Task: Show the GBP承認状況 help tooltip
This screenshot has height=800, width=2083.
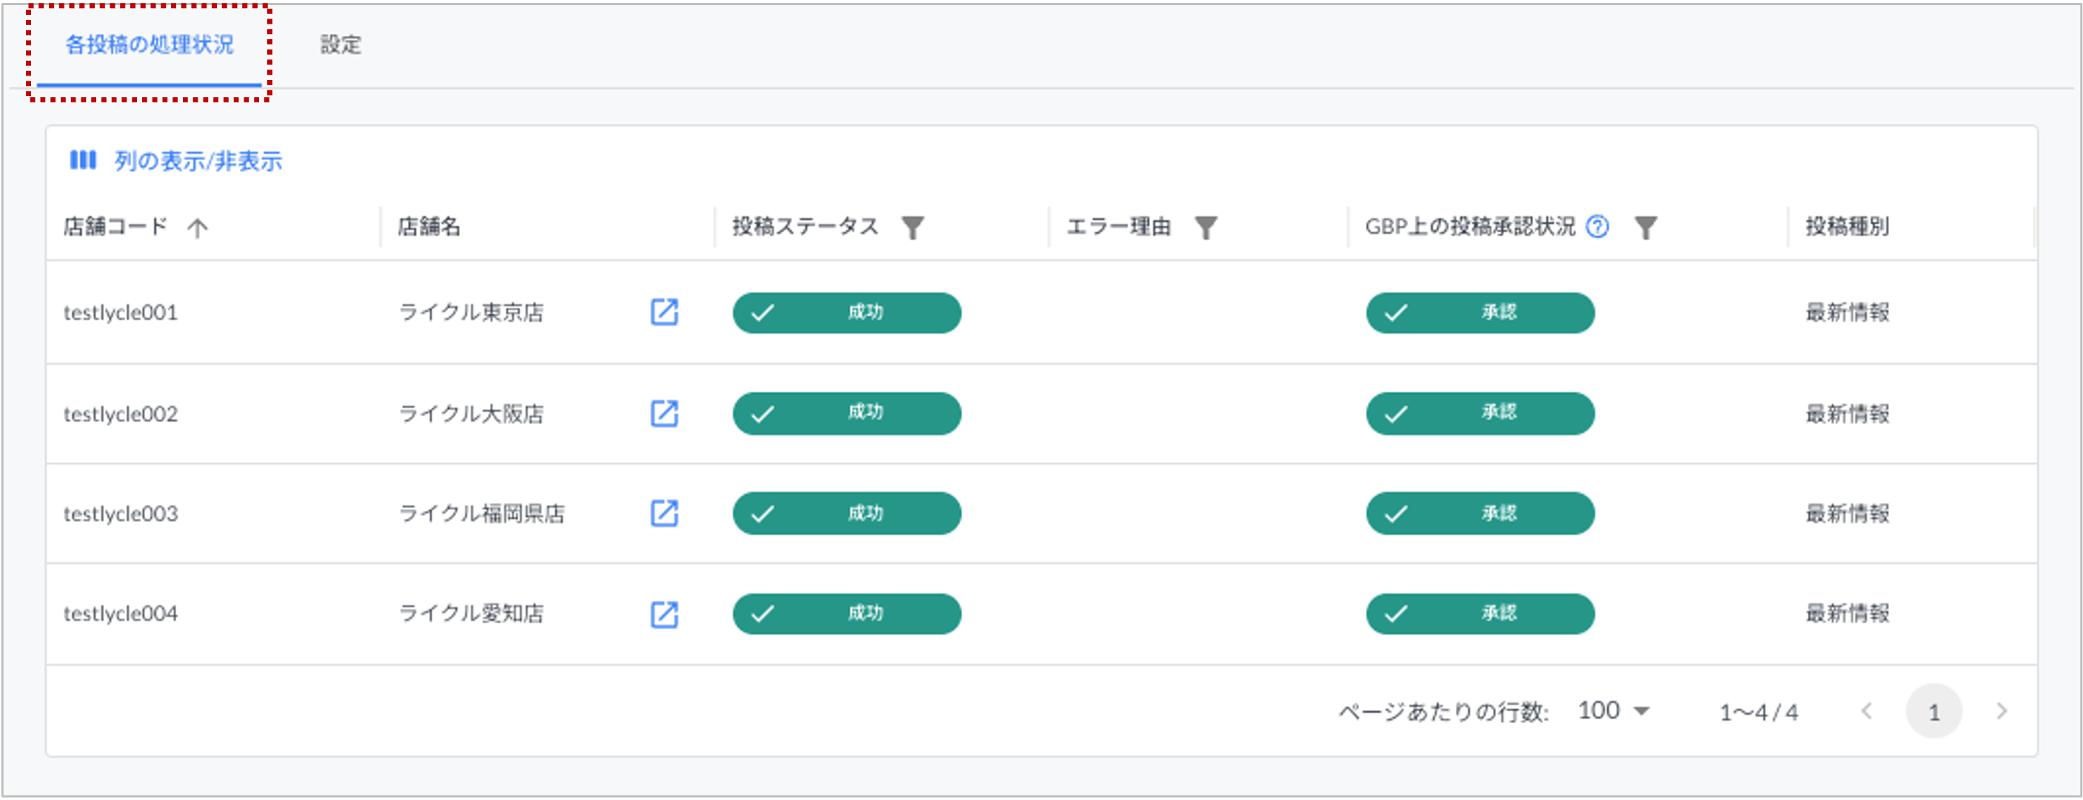Action: pos(1600,226)
